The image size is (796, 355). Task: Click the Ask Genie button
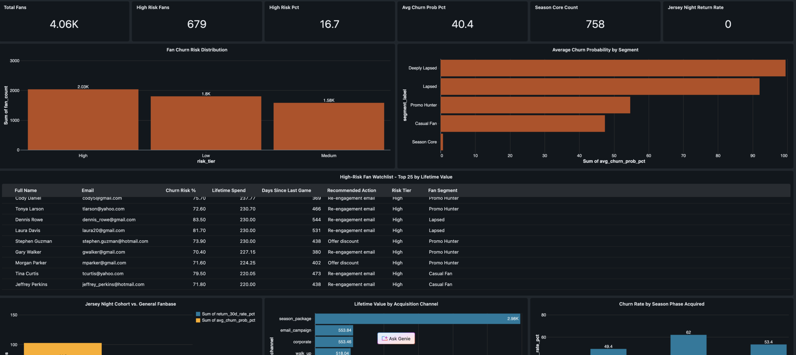coord(396,339)
